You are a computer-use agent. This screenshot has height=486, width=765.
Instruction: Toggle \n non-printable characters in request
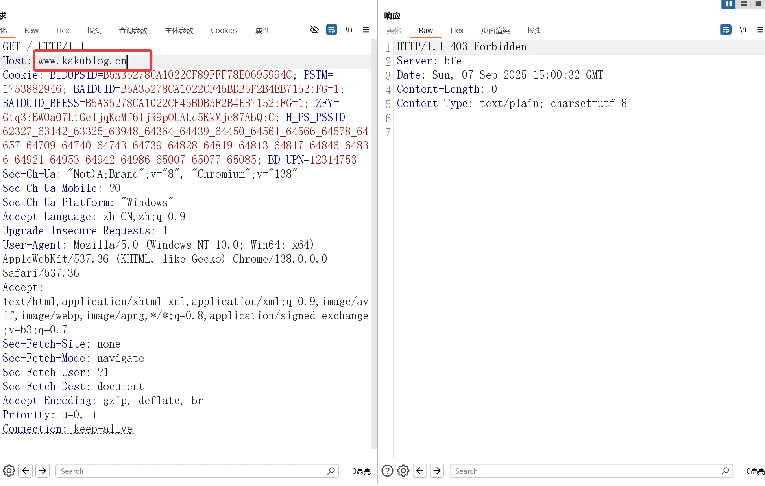349,29
